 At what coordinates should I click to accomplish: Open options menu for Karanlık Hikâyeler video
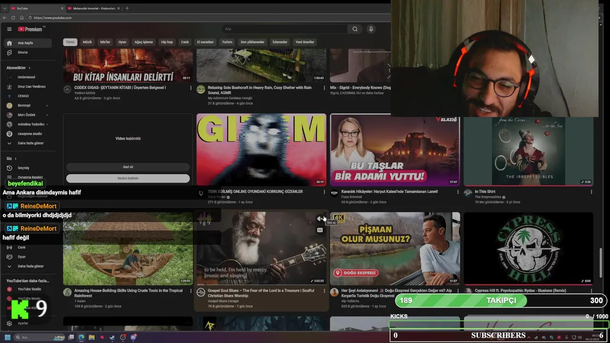(457, 192)
